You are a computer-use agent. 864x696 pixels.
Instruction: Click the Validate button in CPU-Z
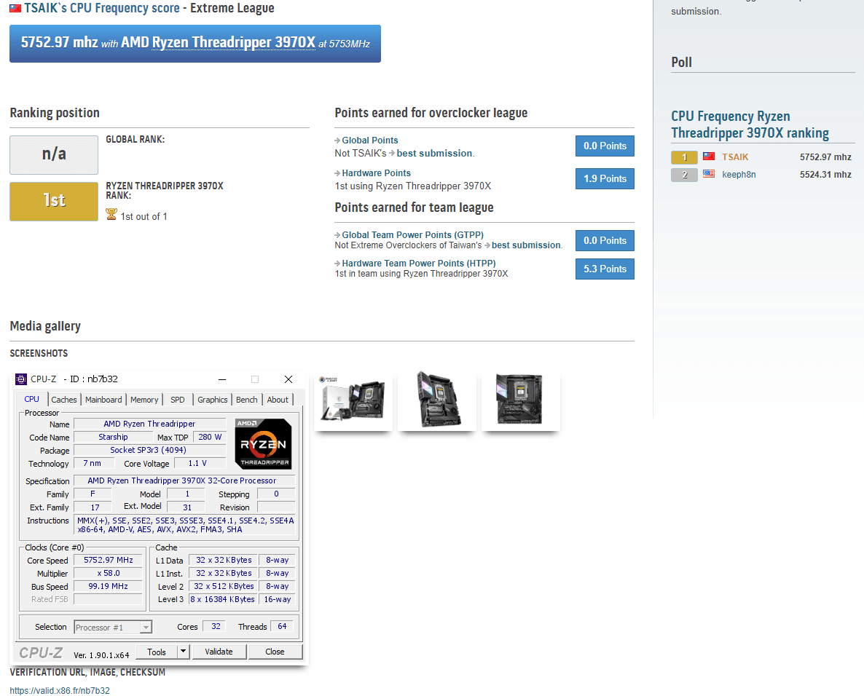click(x=219, y=652)
